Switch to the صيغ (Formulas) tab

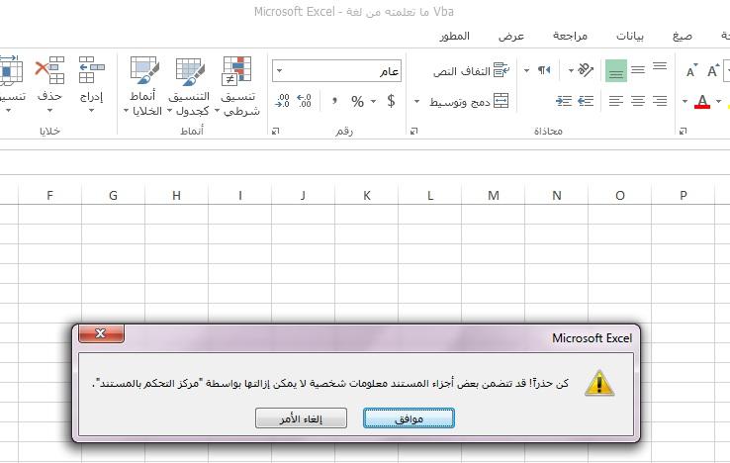683,36
